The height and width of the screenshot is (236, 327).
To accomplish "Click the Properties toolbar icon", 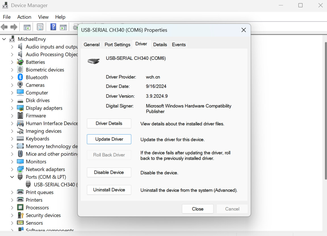I will (40, 27).
